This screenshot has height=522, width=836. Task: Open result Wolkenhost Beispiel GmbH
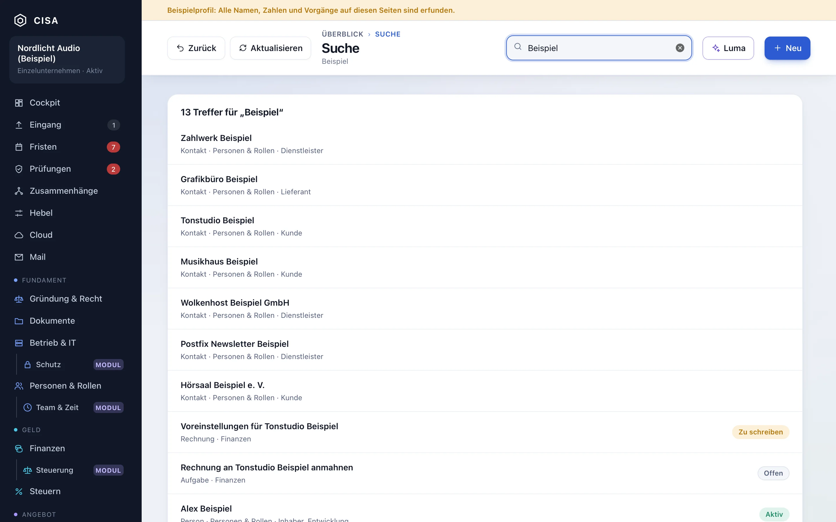(x=485, y=309)
